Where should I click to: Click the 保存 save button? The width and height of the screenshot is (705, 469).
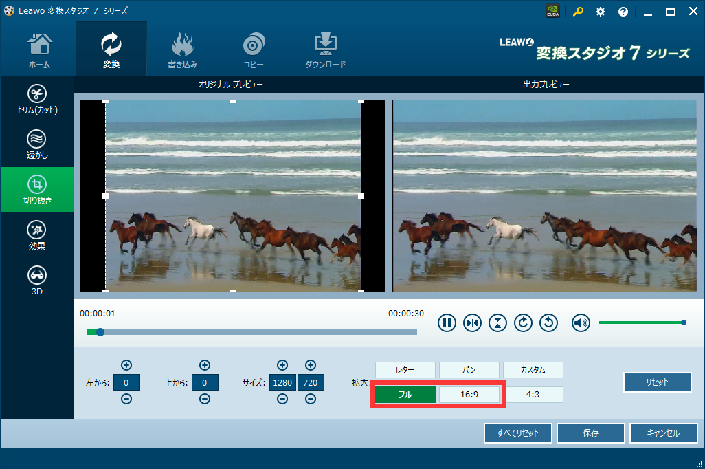point(590,433)
